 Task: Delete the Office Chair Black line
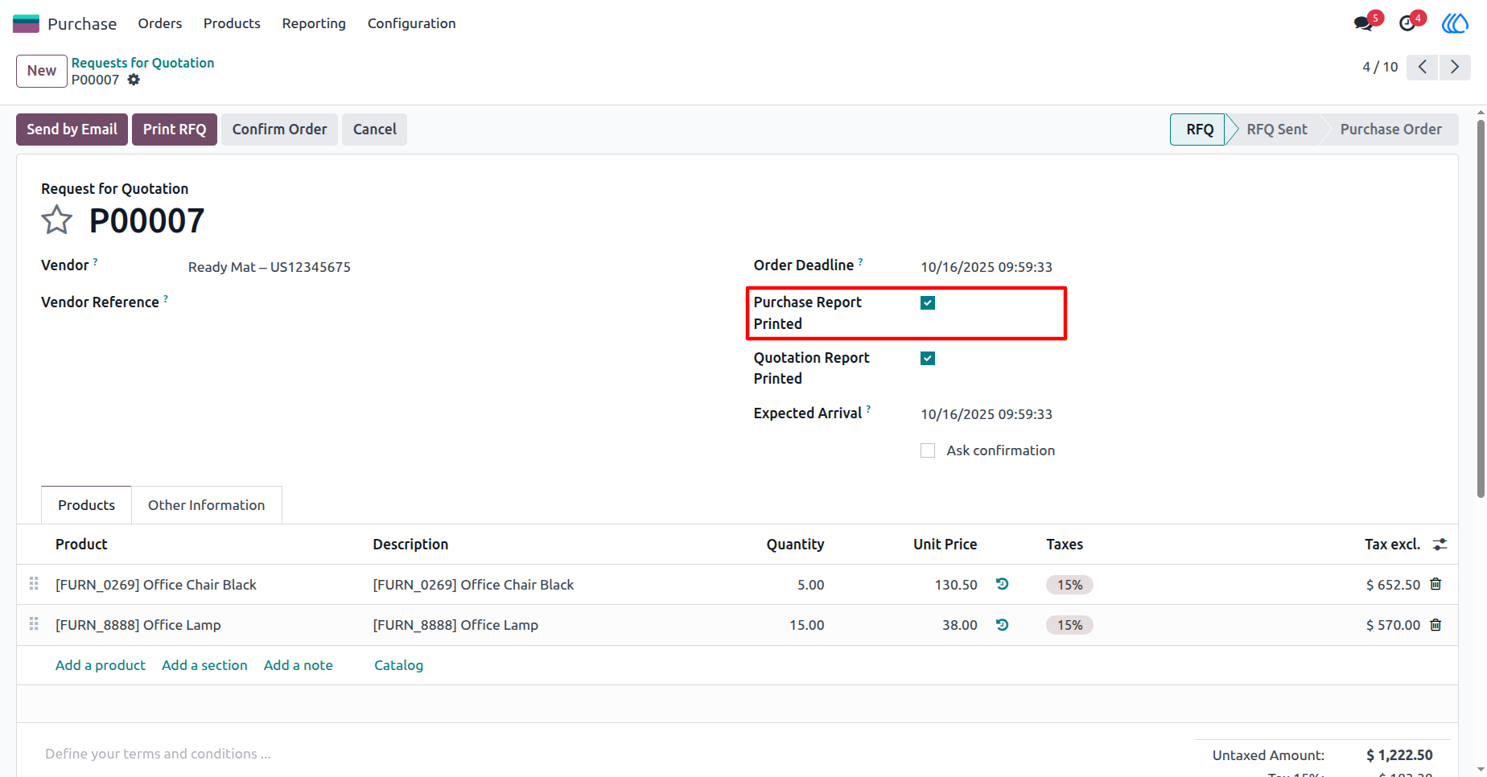pos(1436,584)
